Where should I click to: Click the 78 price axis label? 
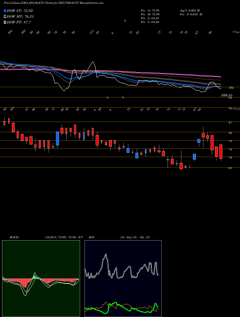pos(230,141)
